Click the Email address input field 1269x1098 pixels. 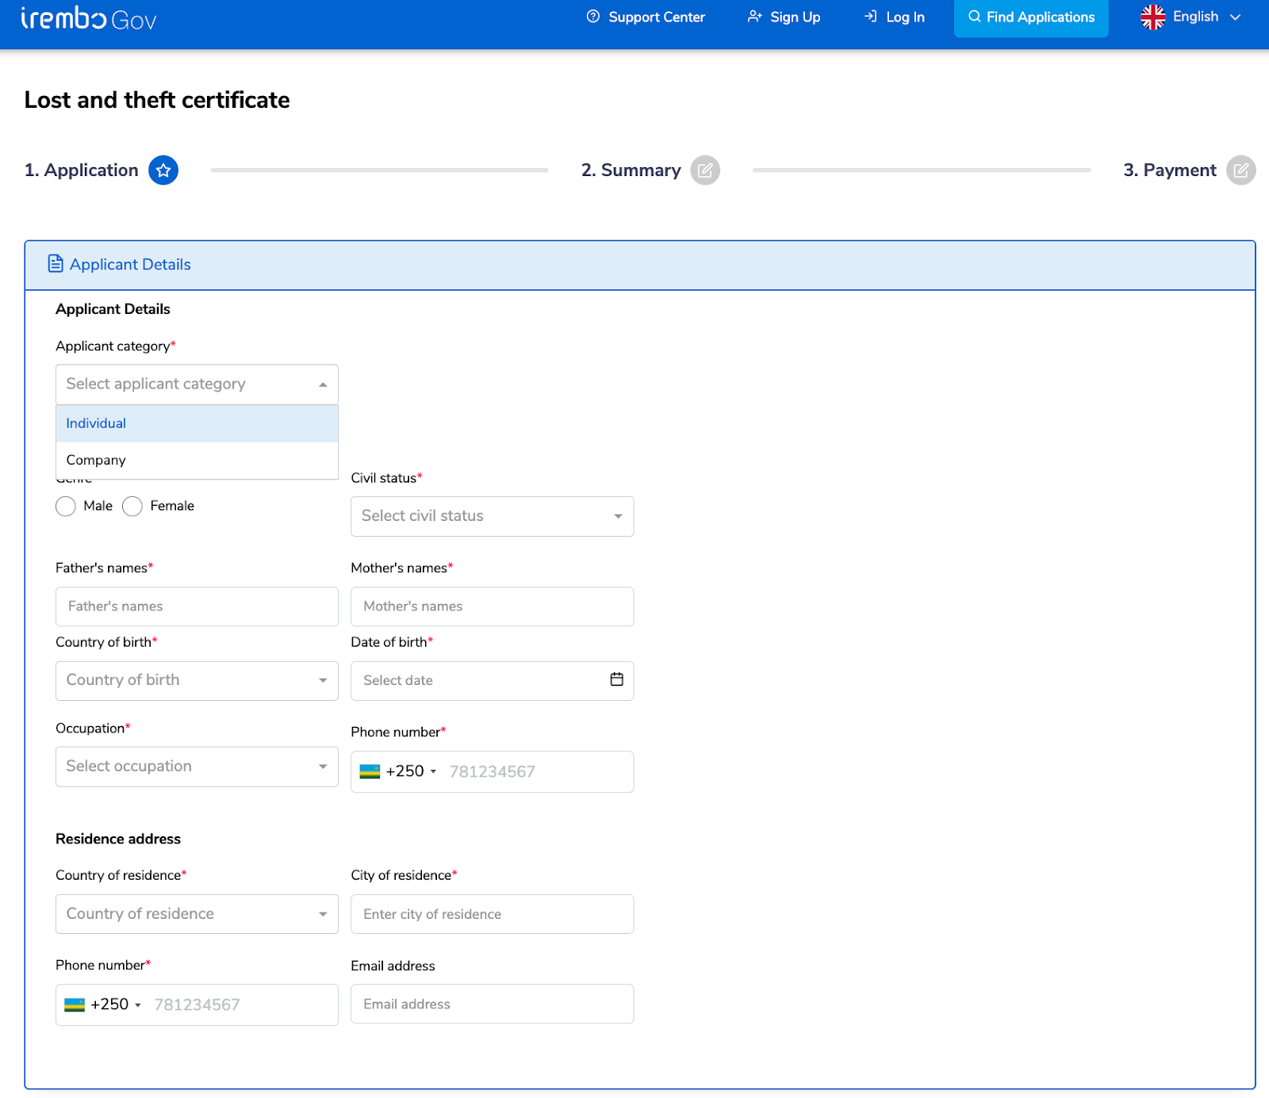(493, 1004)
